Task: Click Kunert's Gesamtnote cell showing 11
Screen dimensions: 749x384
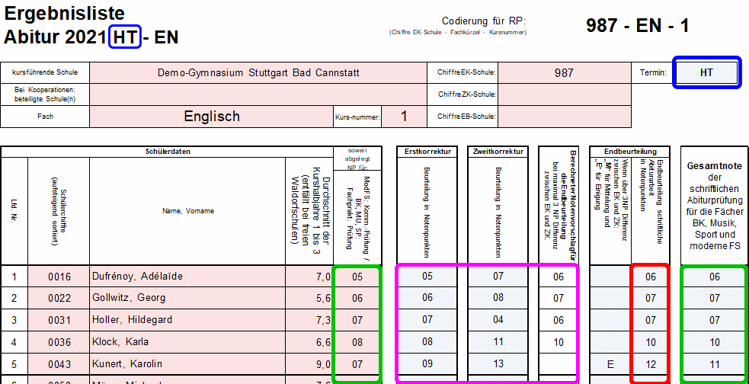Action: point(714,363)
